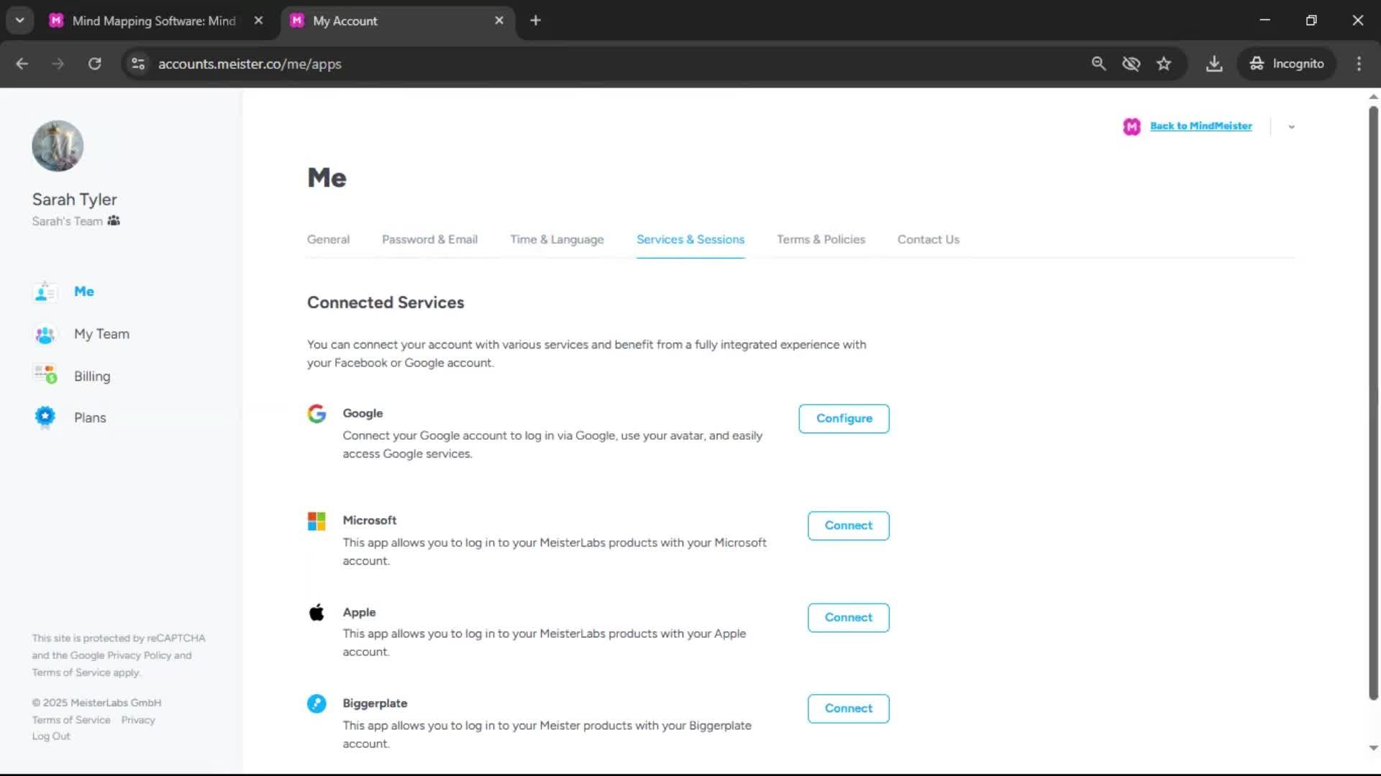
Task: Click the scrollbar up arrow
Action: tap(1373, 96)
